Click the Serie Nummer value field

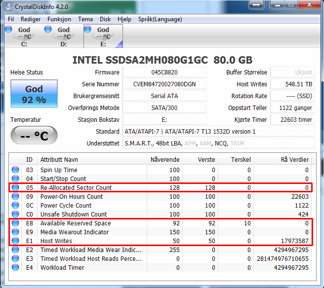coord(163,84)
